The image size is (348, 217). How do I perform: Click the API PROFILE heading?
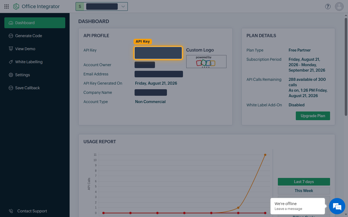(x=96, y=36)
